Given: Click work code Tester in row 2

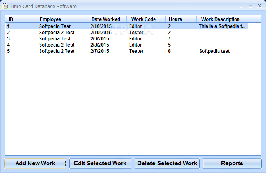Looking at the screenshot, I should [136, 33].
